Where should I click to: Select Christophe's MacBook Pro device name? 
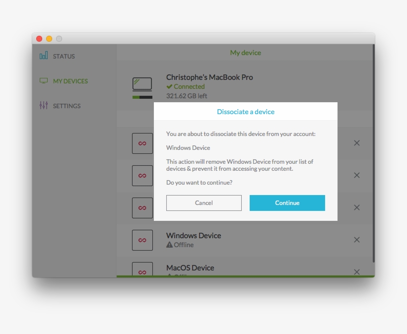click(x=209, y=77)
